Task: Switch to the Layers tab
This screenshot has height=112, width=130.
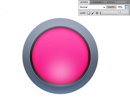Action: click(84, 2)
